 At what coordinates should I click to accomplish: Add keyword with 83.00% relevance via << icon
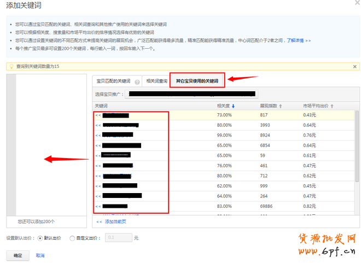pos(98,206)
